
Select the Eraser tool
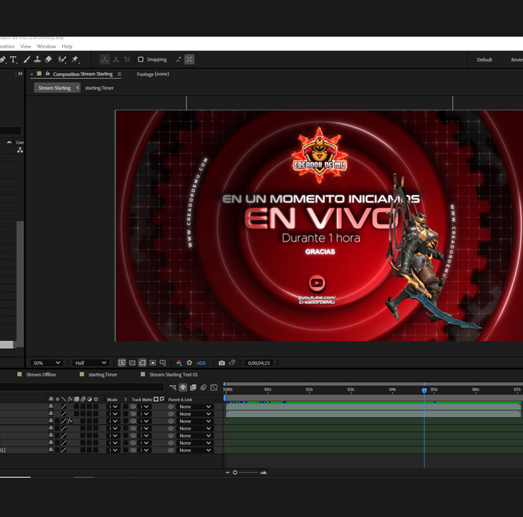click(48, 60)
